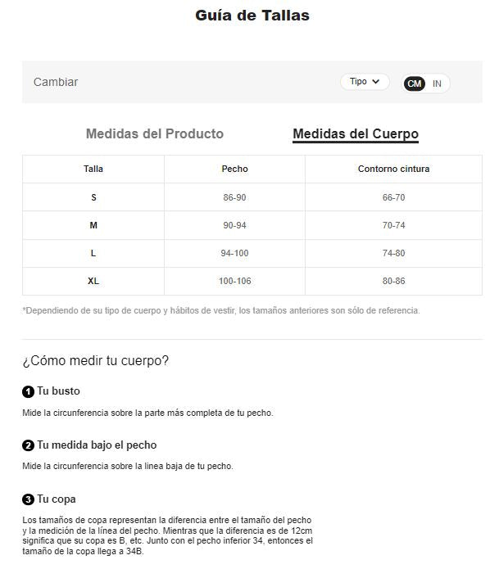Click the 100-106 chest measurement cell

[x=234, y=281]
